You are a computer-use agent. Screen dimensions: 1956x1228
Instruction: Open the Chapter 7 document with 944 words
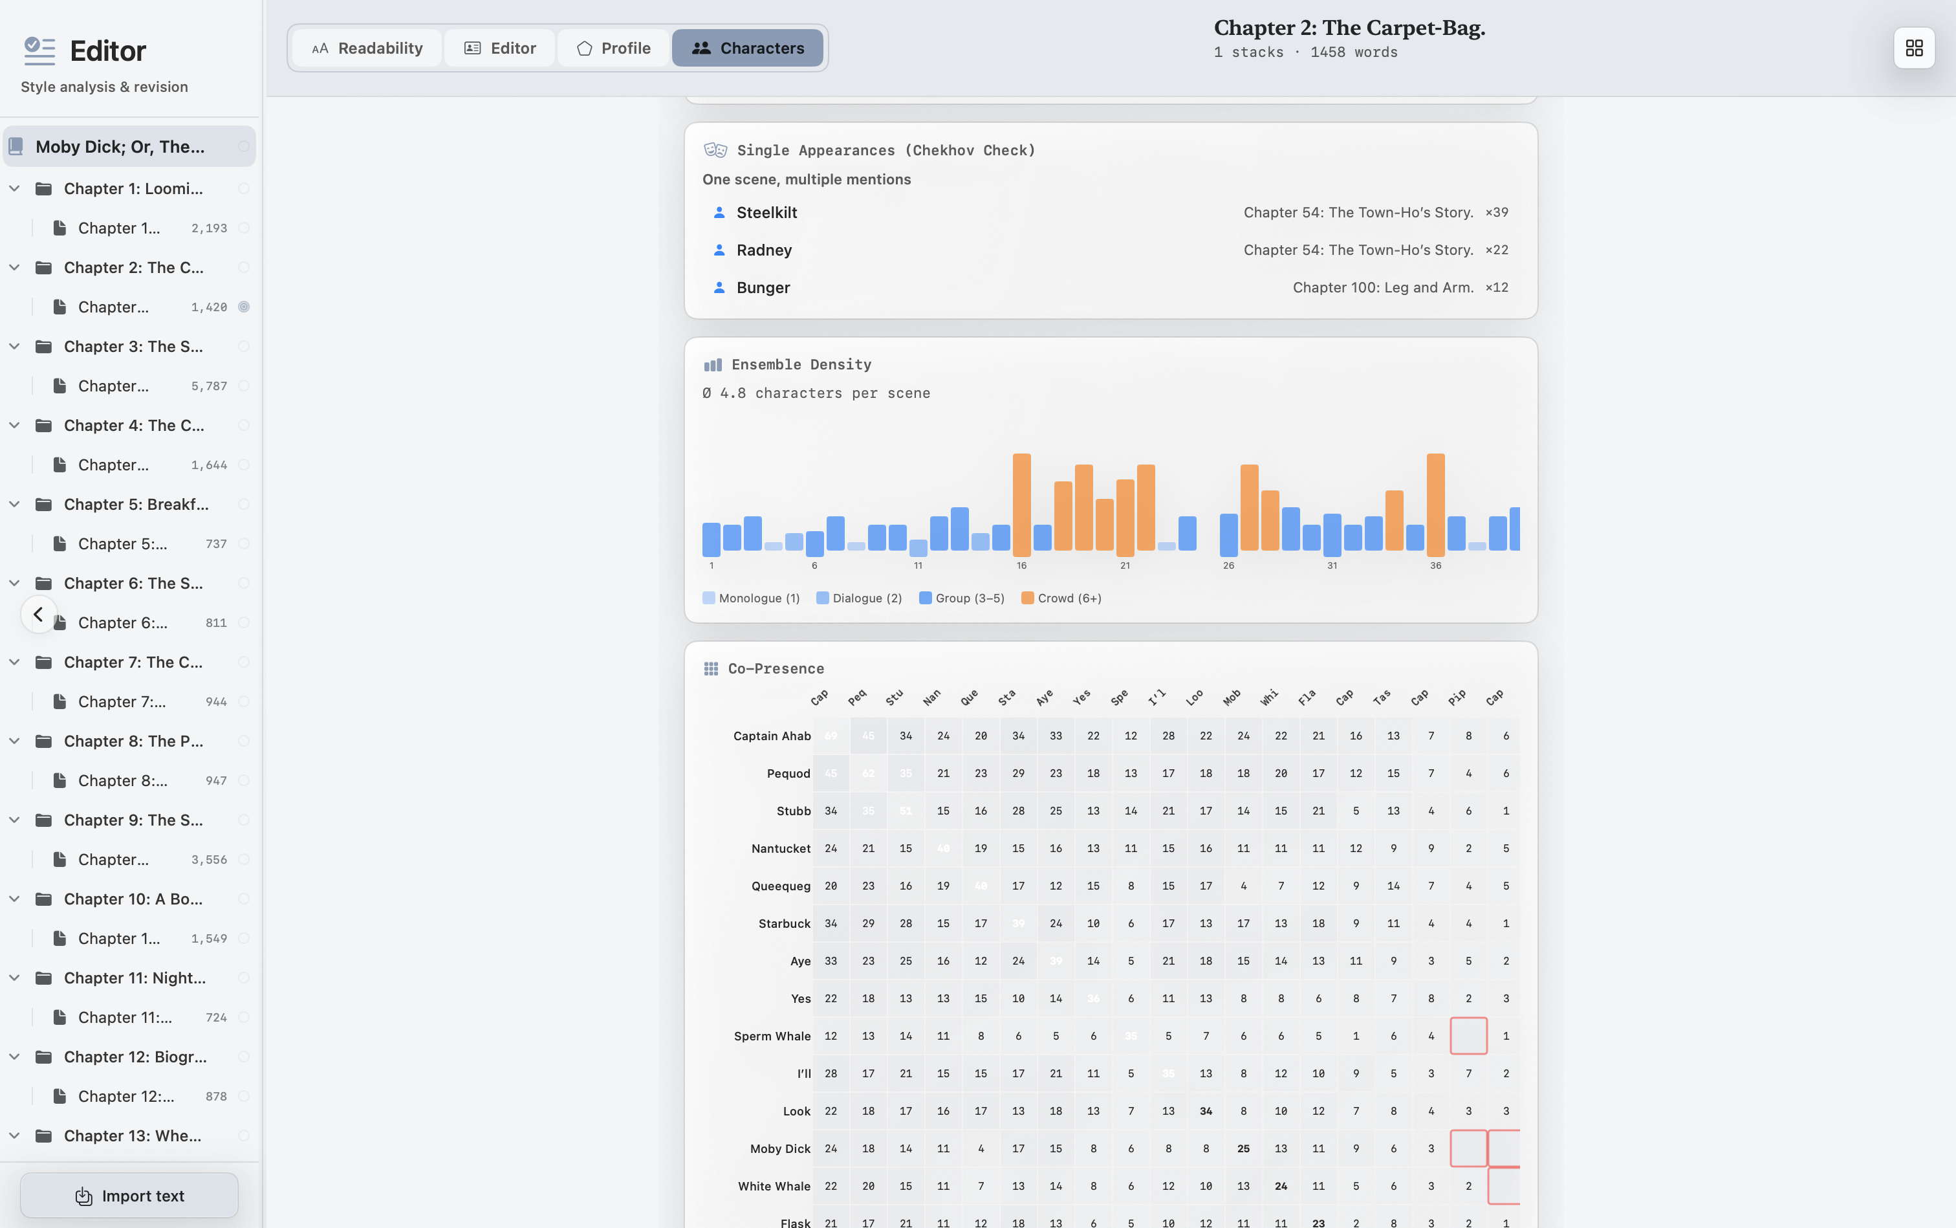(130, 702)
